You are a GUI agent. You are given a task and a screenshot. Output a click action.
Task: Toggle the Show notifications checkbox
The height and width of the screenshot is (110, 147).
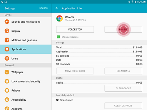(x=58, y=37)
